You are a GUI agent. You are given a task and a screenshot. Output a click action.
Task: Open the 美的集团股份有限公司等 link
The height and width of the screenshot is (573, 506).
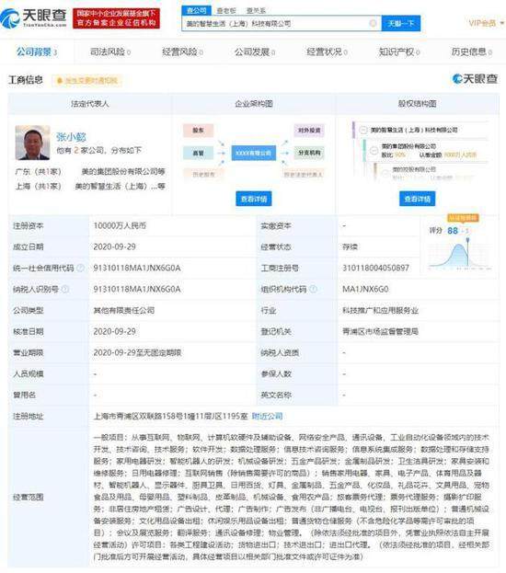click(x=123, y=171)
